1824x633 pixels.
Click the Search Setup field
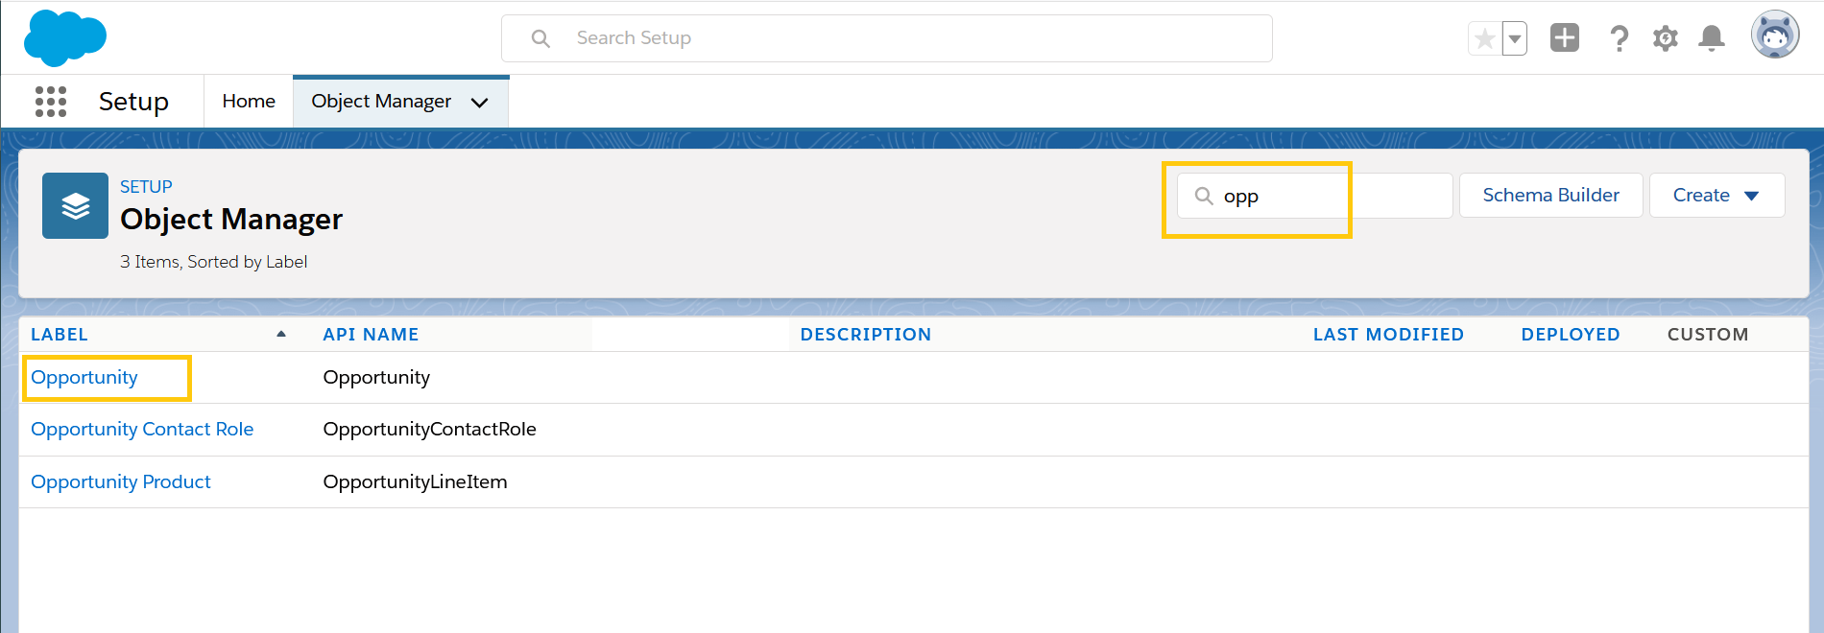[887, 38]
